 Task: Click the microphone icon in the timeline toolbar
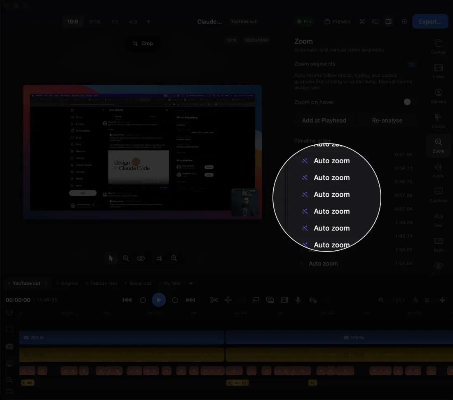pos(298,300)
